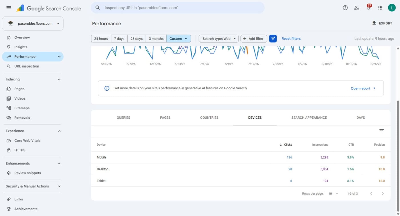Open the pasoroblesfloors.com property selector

click(x=33, y=24)
